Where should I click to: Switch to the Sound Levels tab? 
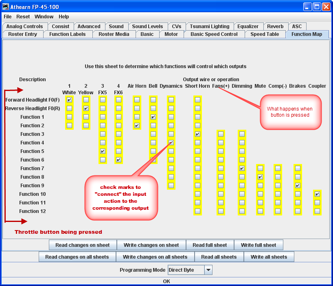(149, 26)
